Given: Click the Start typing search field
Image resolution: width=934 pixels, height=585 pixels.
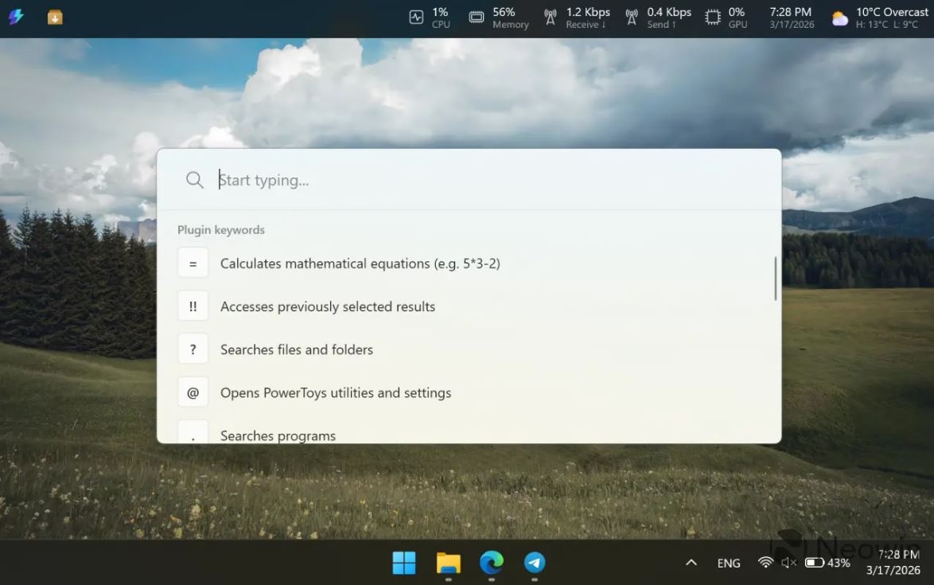Looking at the screenshot, I should (x=477, y=180).
